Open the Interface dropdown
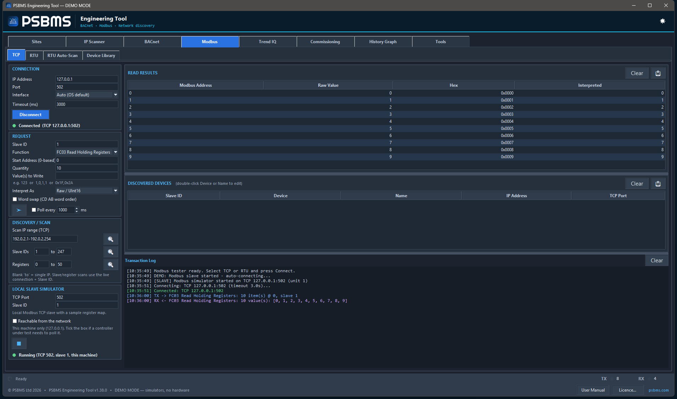677x399 pixels. [115, 95]
